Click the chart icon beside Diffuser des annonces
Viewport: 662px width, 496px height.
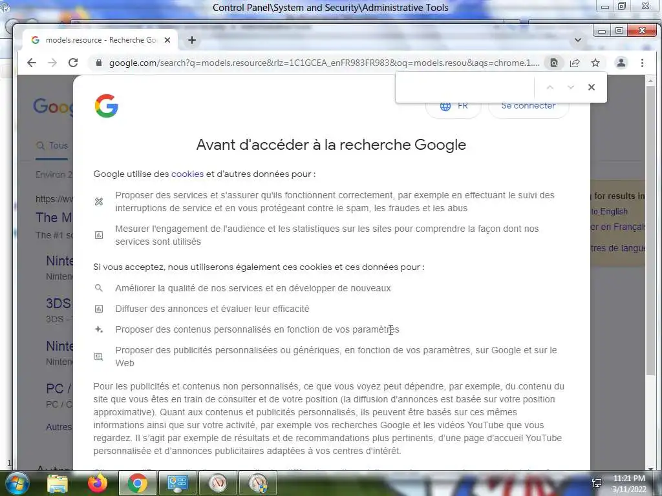click(99, 309)
